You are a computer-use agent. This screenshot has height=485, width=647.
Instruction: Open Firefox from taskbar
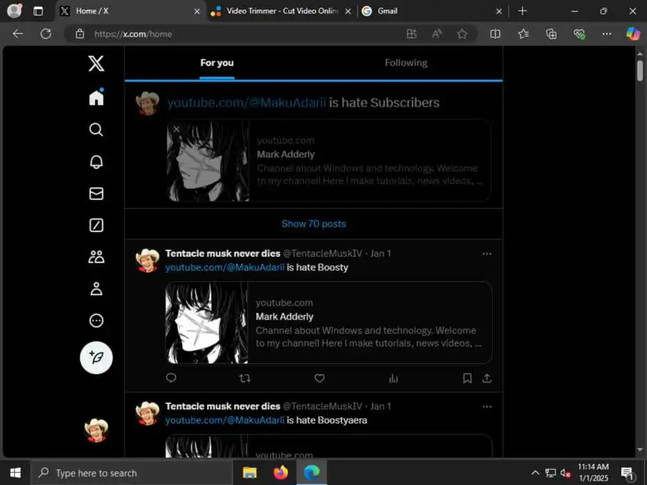pos(281,472)
